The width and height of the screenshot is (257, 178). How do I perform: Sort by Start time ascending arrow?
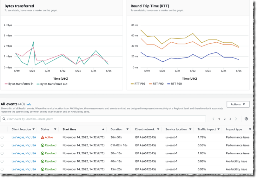pyautogui.click(x=103, y=129)
